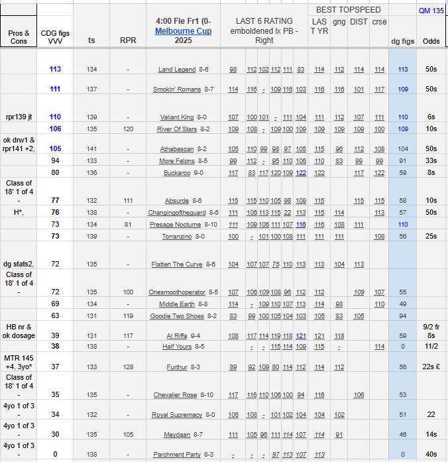Click the 'ok drw1 & rpr141 +2,' note
This screenshot has height=462, width=448.
[x=19, y=144]
